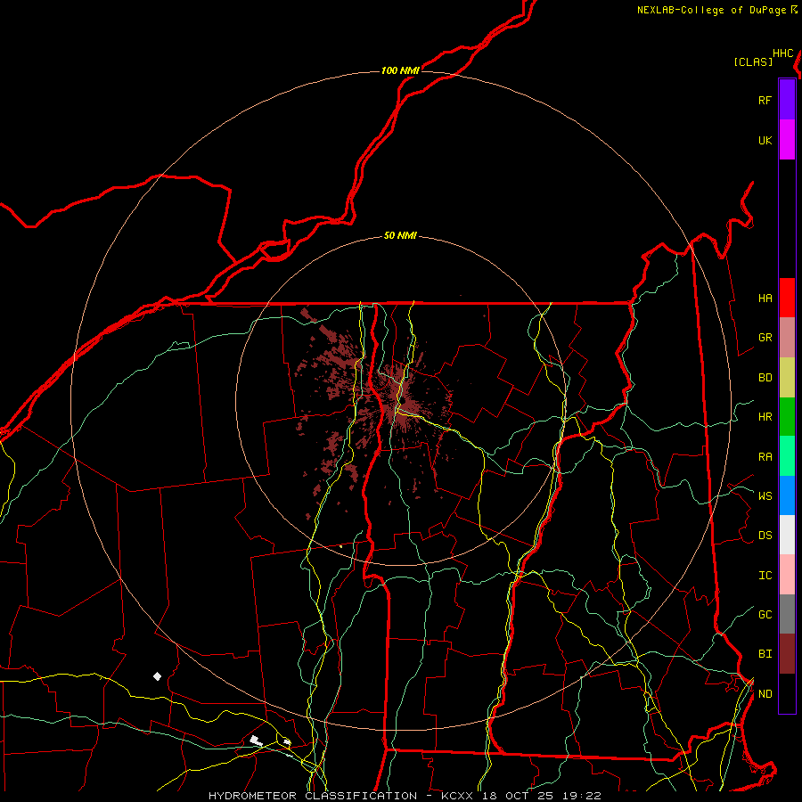Click the BD legend label
This screenshot has height=802, width=802.
(x=765, y=378)
